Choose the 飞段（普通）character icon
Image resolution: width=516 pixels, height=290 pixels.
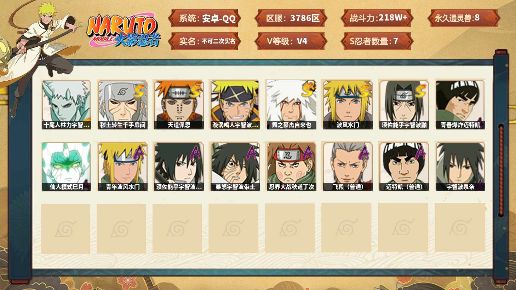(x=347, y=167)
